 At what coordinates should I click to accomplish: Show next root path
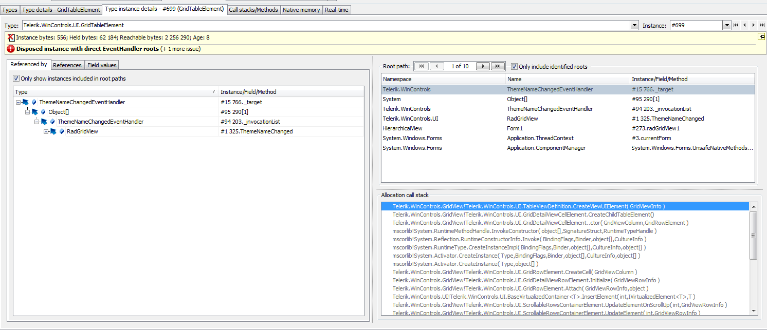point(483,66)
